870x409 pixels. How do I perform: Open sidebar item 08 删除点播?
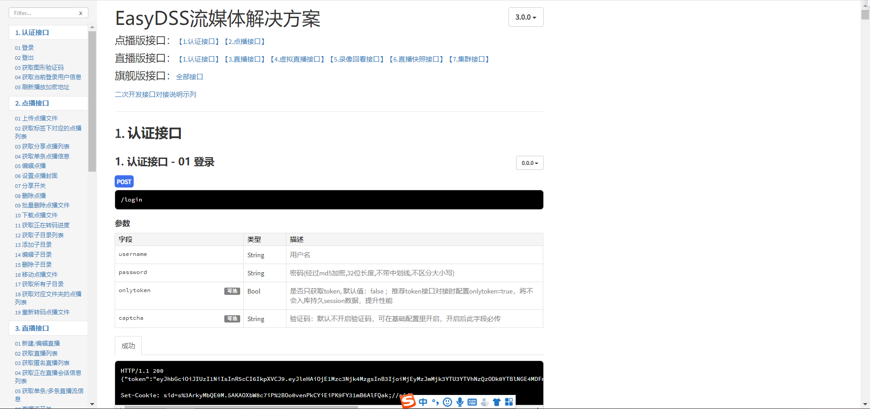(30, 196)
